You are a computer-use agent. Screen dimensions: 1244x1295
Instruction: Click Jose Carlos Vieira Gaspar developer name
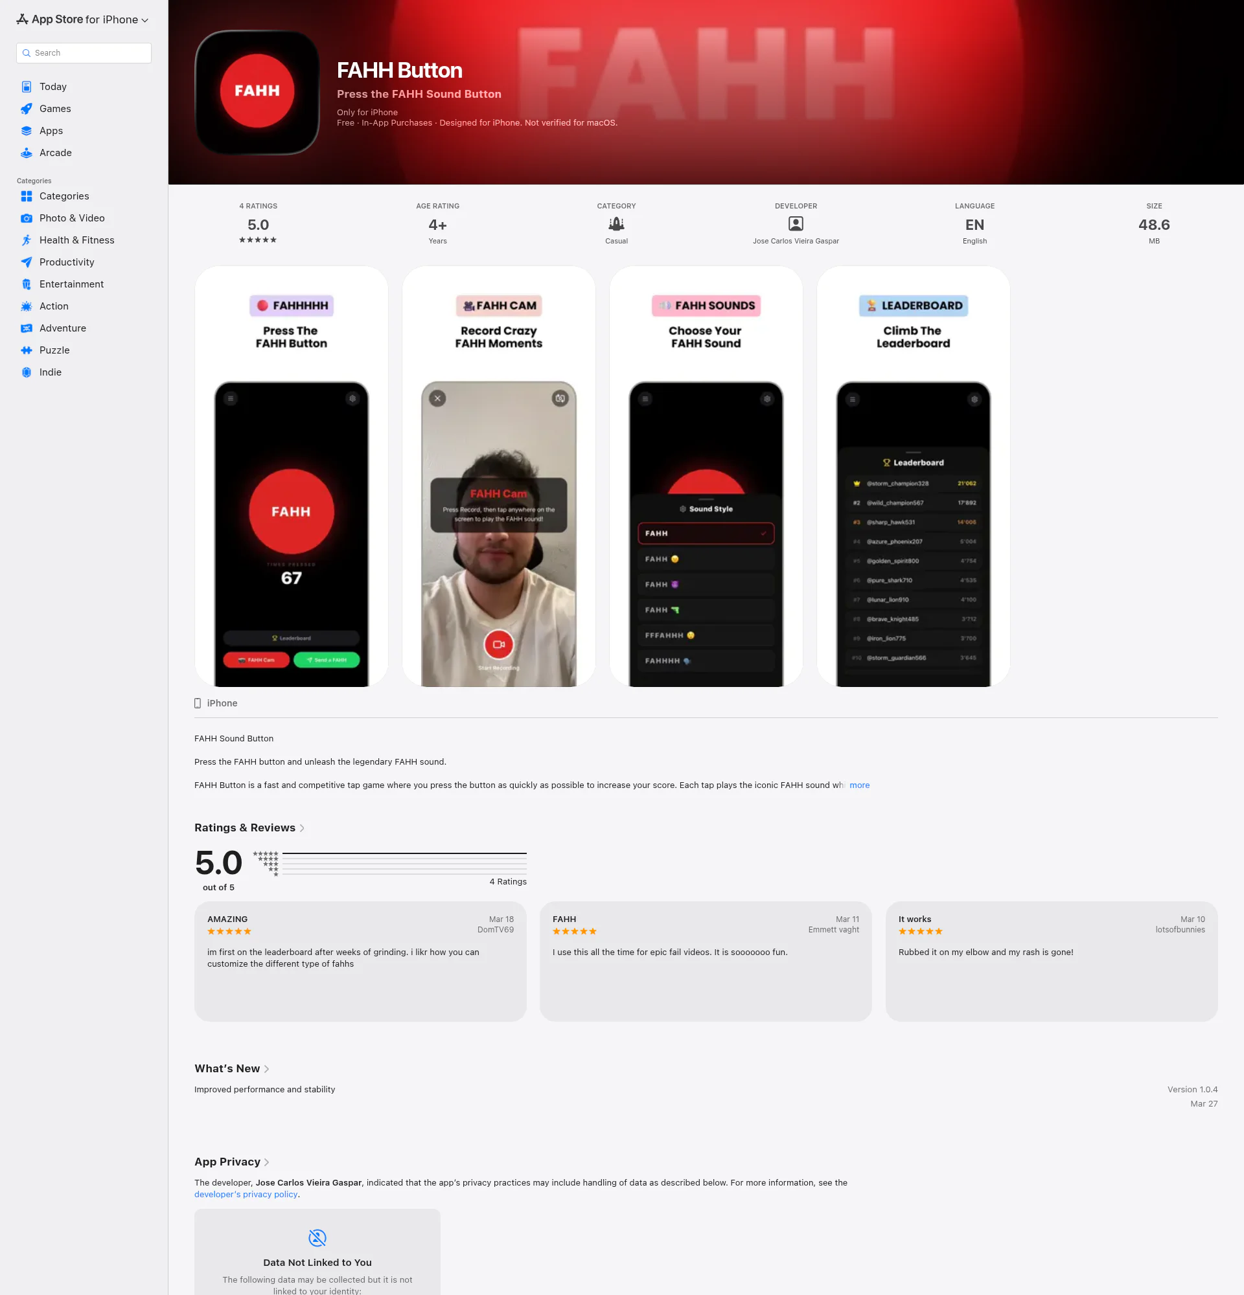(796, 241)
